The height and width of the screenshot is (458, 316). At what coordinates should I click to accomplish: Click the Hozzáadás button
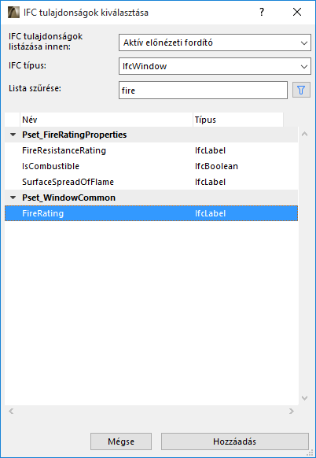(234, 441)
